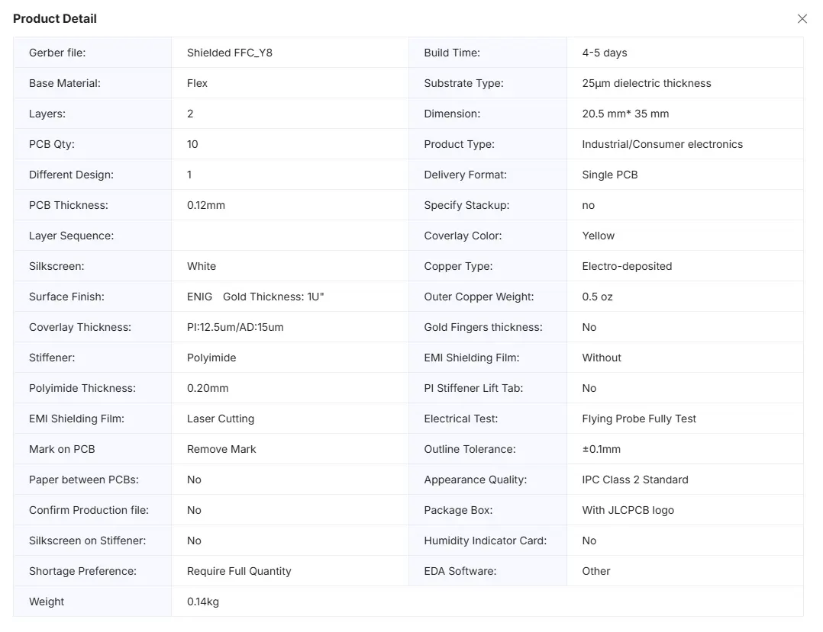Select the Stiffener value Polyimide
The image size is (823, 632).
pos(211,358)
